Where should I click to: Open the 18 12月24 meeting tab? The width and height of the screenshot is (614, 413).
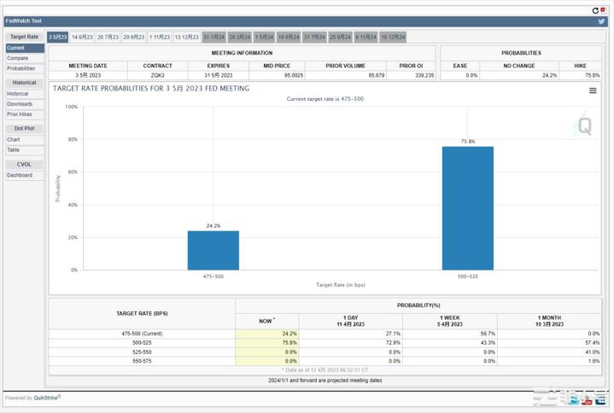pyautogui.click(x=393, y=38)
